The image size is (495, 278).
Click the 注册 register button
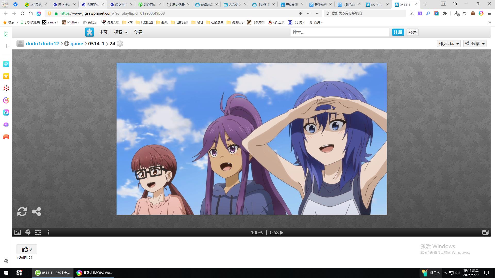(x=398, y=32)
